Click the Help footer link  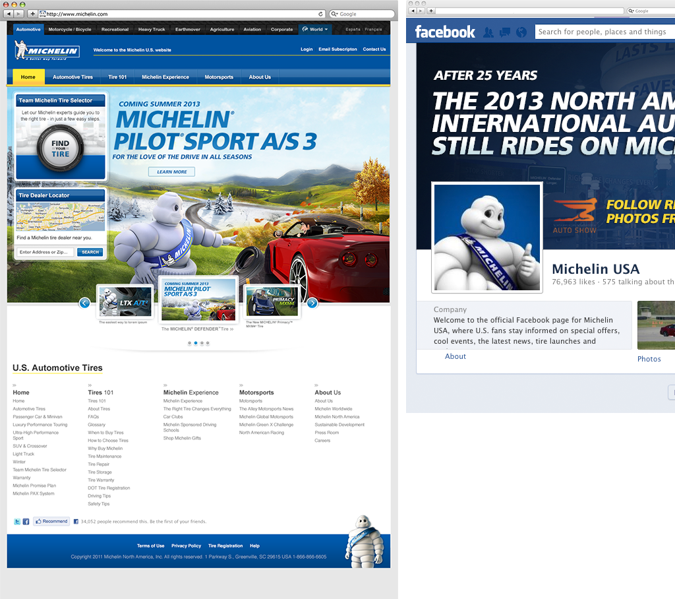pyautogui.click(x=255, y=546)
